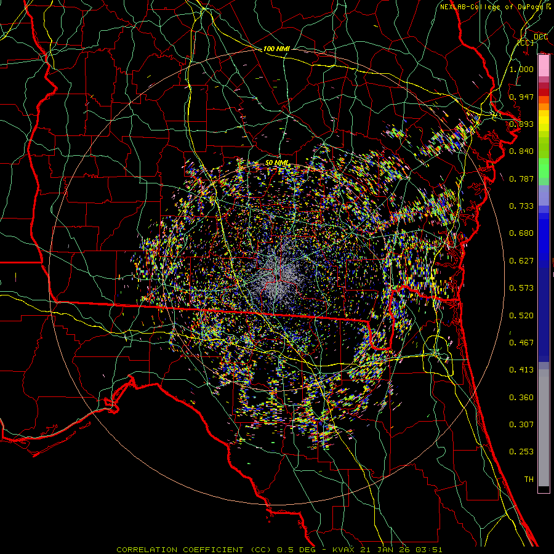Viewport: 554px width, 554px height.
Task: Click the pink segment of the color bar
Action: (x=544, y=65)
